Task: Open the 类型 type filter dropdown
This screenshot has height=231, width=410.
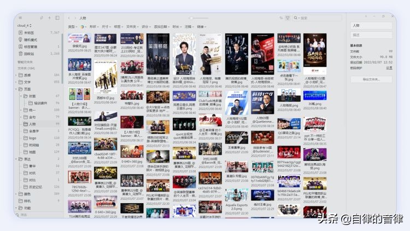Action: [72, 26]
